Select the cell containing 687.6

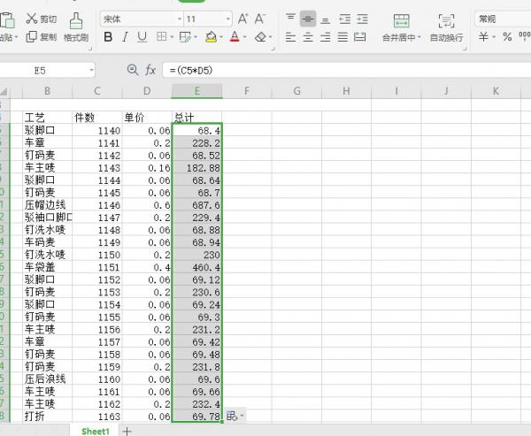click(x=196, y=205)
